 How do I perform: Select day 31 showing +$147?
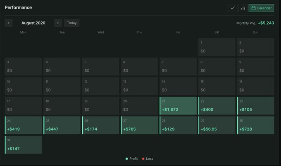click(x=23, y=145)
